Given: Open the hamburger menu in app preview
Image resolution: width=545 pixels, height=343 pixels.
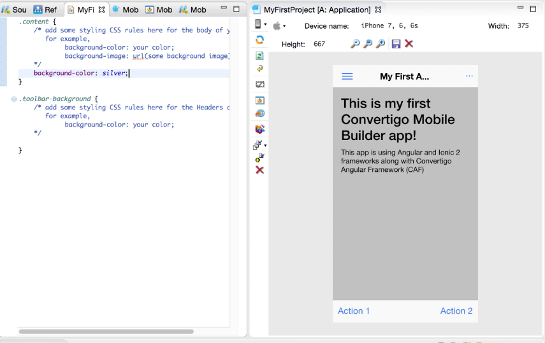Looking at the screenshot, I should point(347,76).
